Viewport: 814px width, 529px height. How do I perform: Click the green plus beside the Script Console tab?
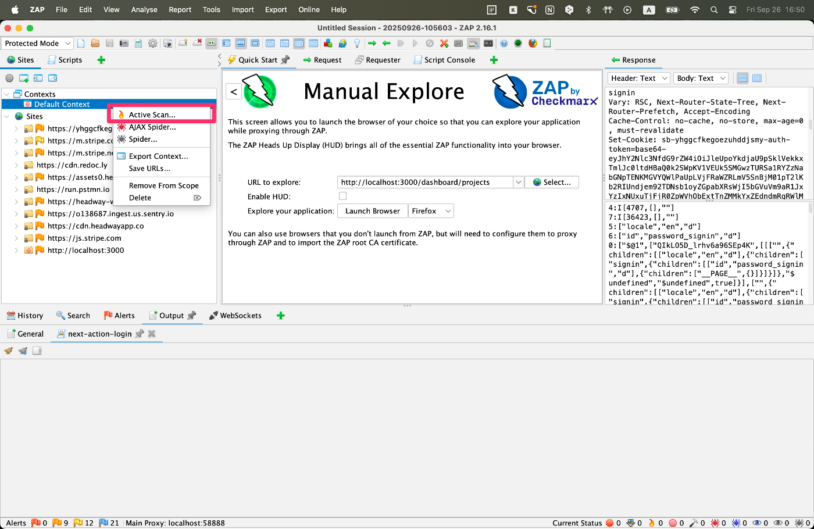pos(494,60)
